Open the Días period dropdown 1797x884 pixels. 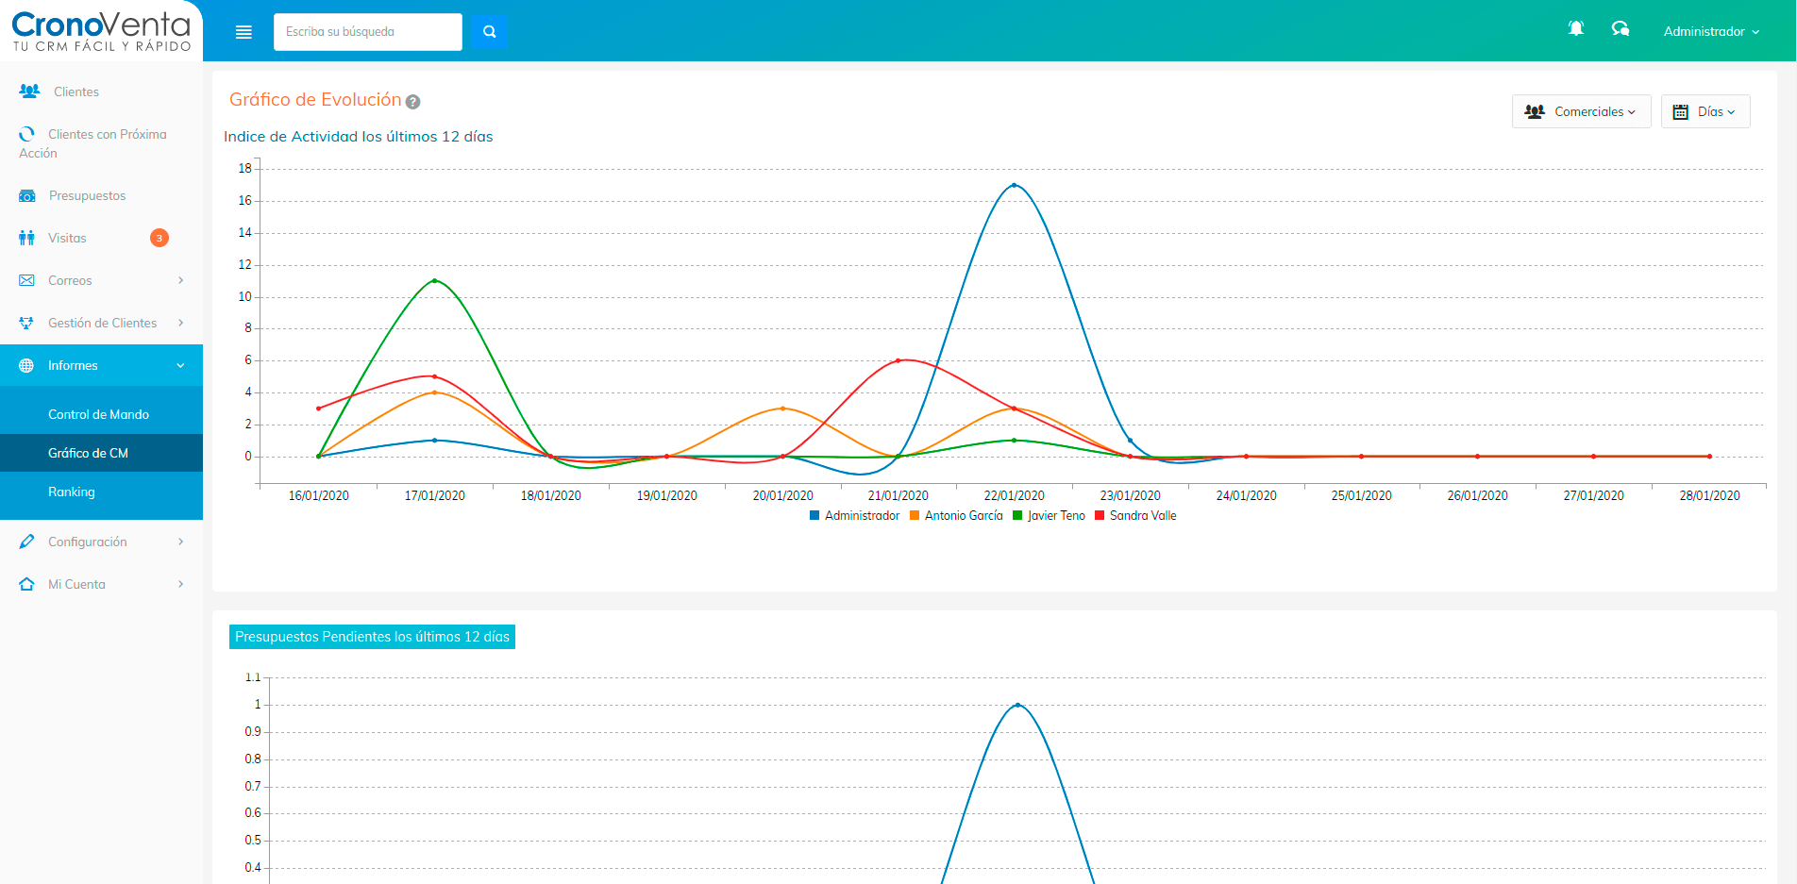(x=1705, y=111)
